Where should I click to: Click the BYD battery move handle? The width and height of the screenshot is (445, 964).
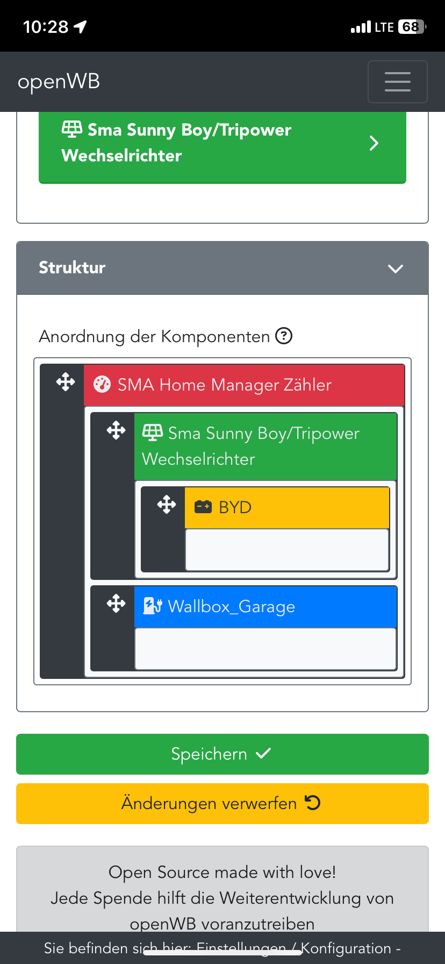tap(167, 505)
